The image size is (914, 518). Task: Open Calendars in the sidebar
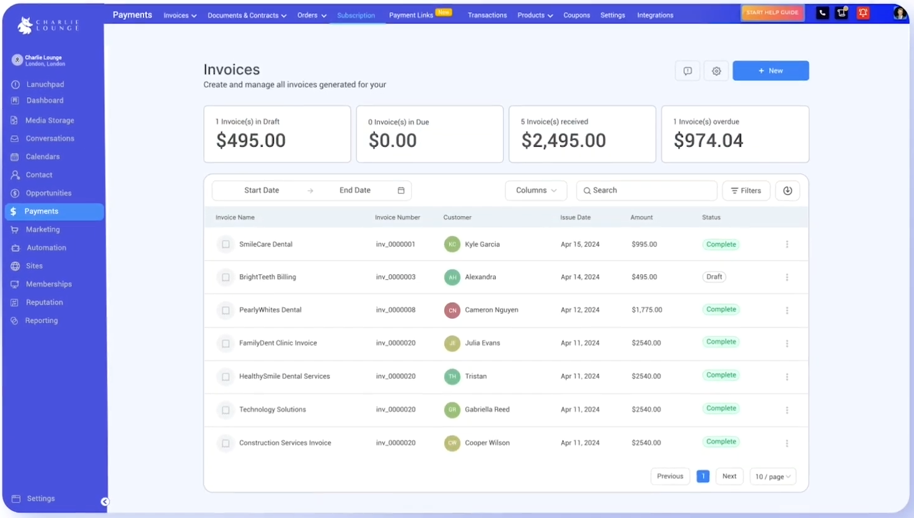click(x=43, y=157)
